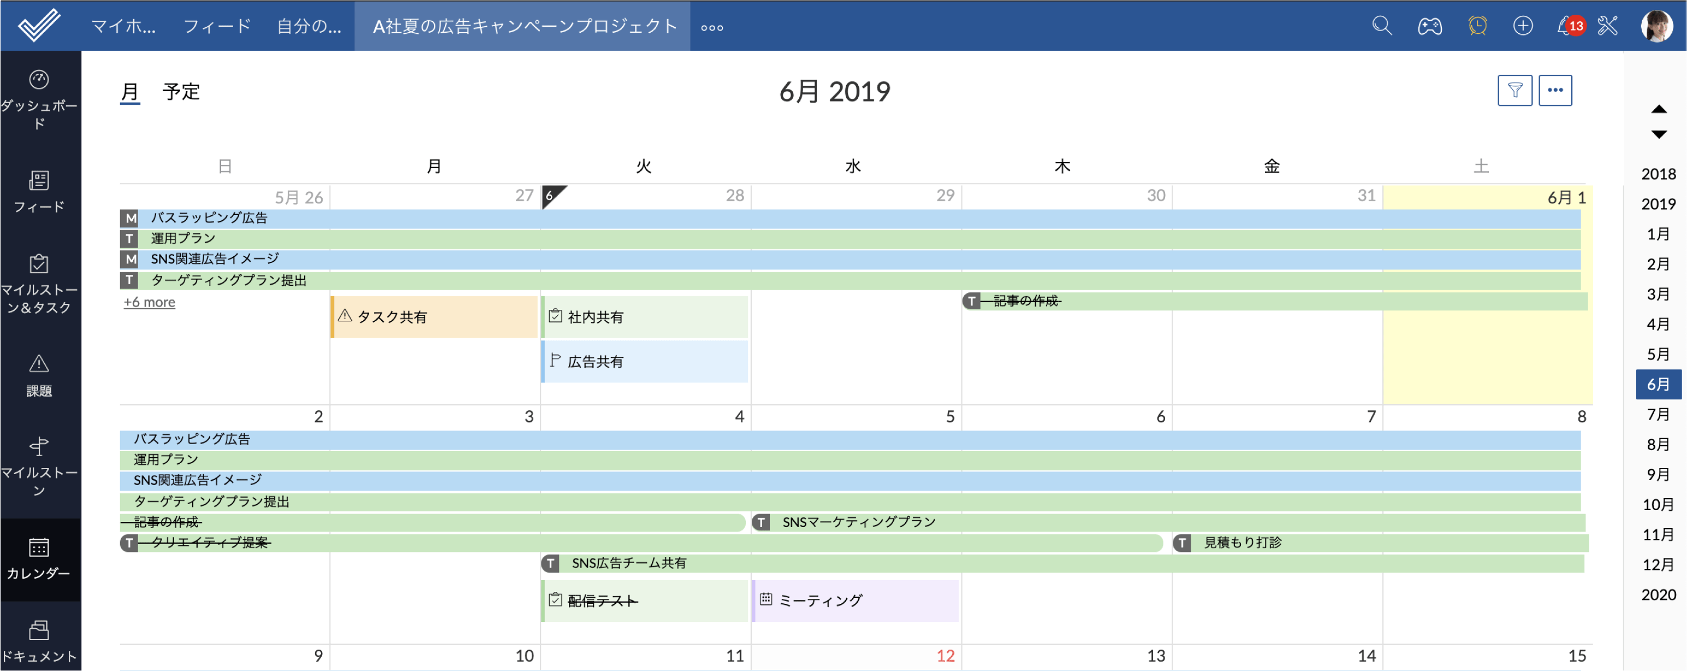Create new item with the plus icon
The width and height of the screenshot is (1687, 671).
pyautogui.click(x=1523, y=26)
